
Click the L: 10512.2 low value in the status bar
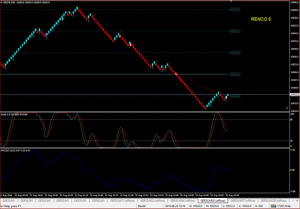[229, 206]
